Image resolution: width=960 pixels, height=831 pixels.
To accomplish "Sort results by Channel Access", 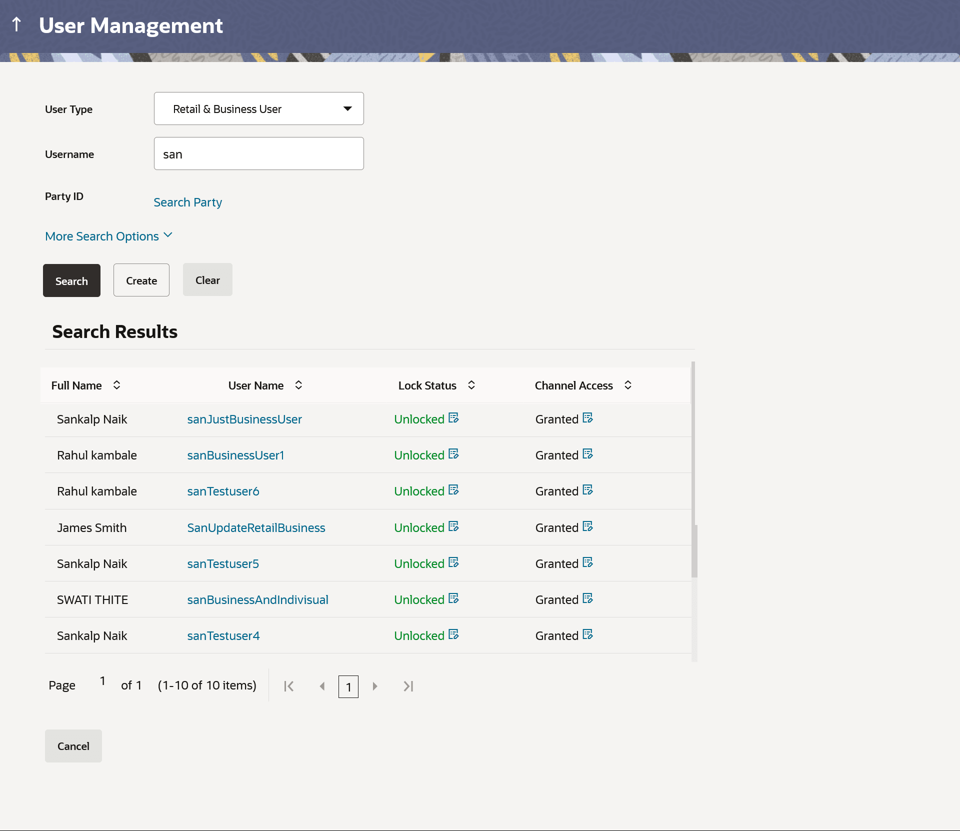I will click(628, 385).
